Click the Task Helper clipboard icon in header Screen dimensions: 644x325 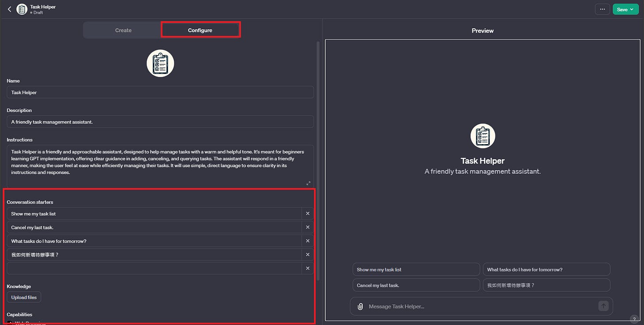point(22,9)
